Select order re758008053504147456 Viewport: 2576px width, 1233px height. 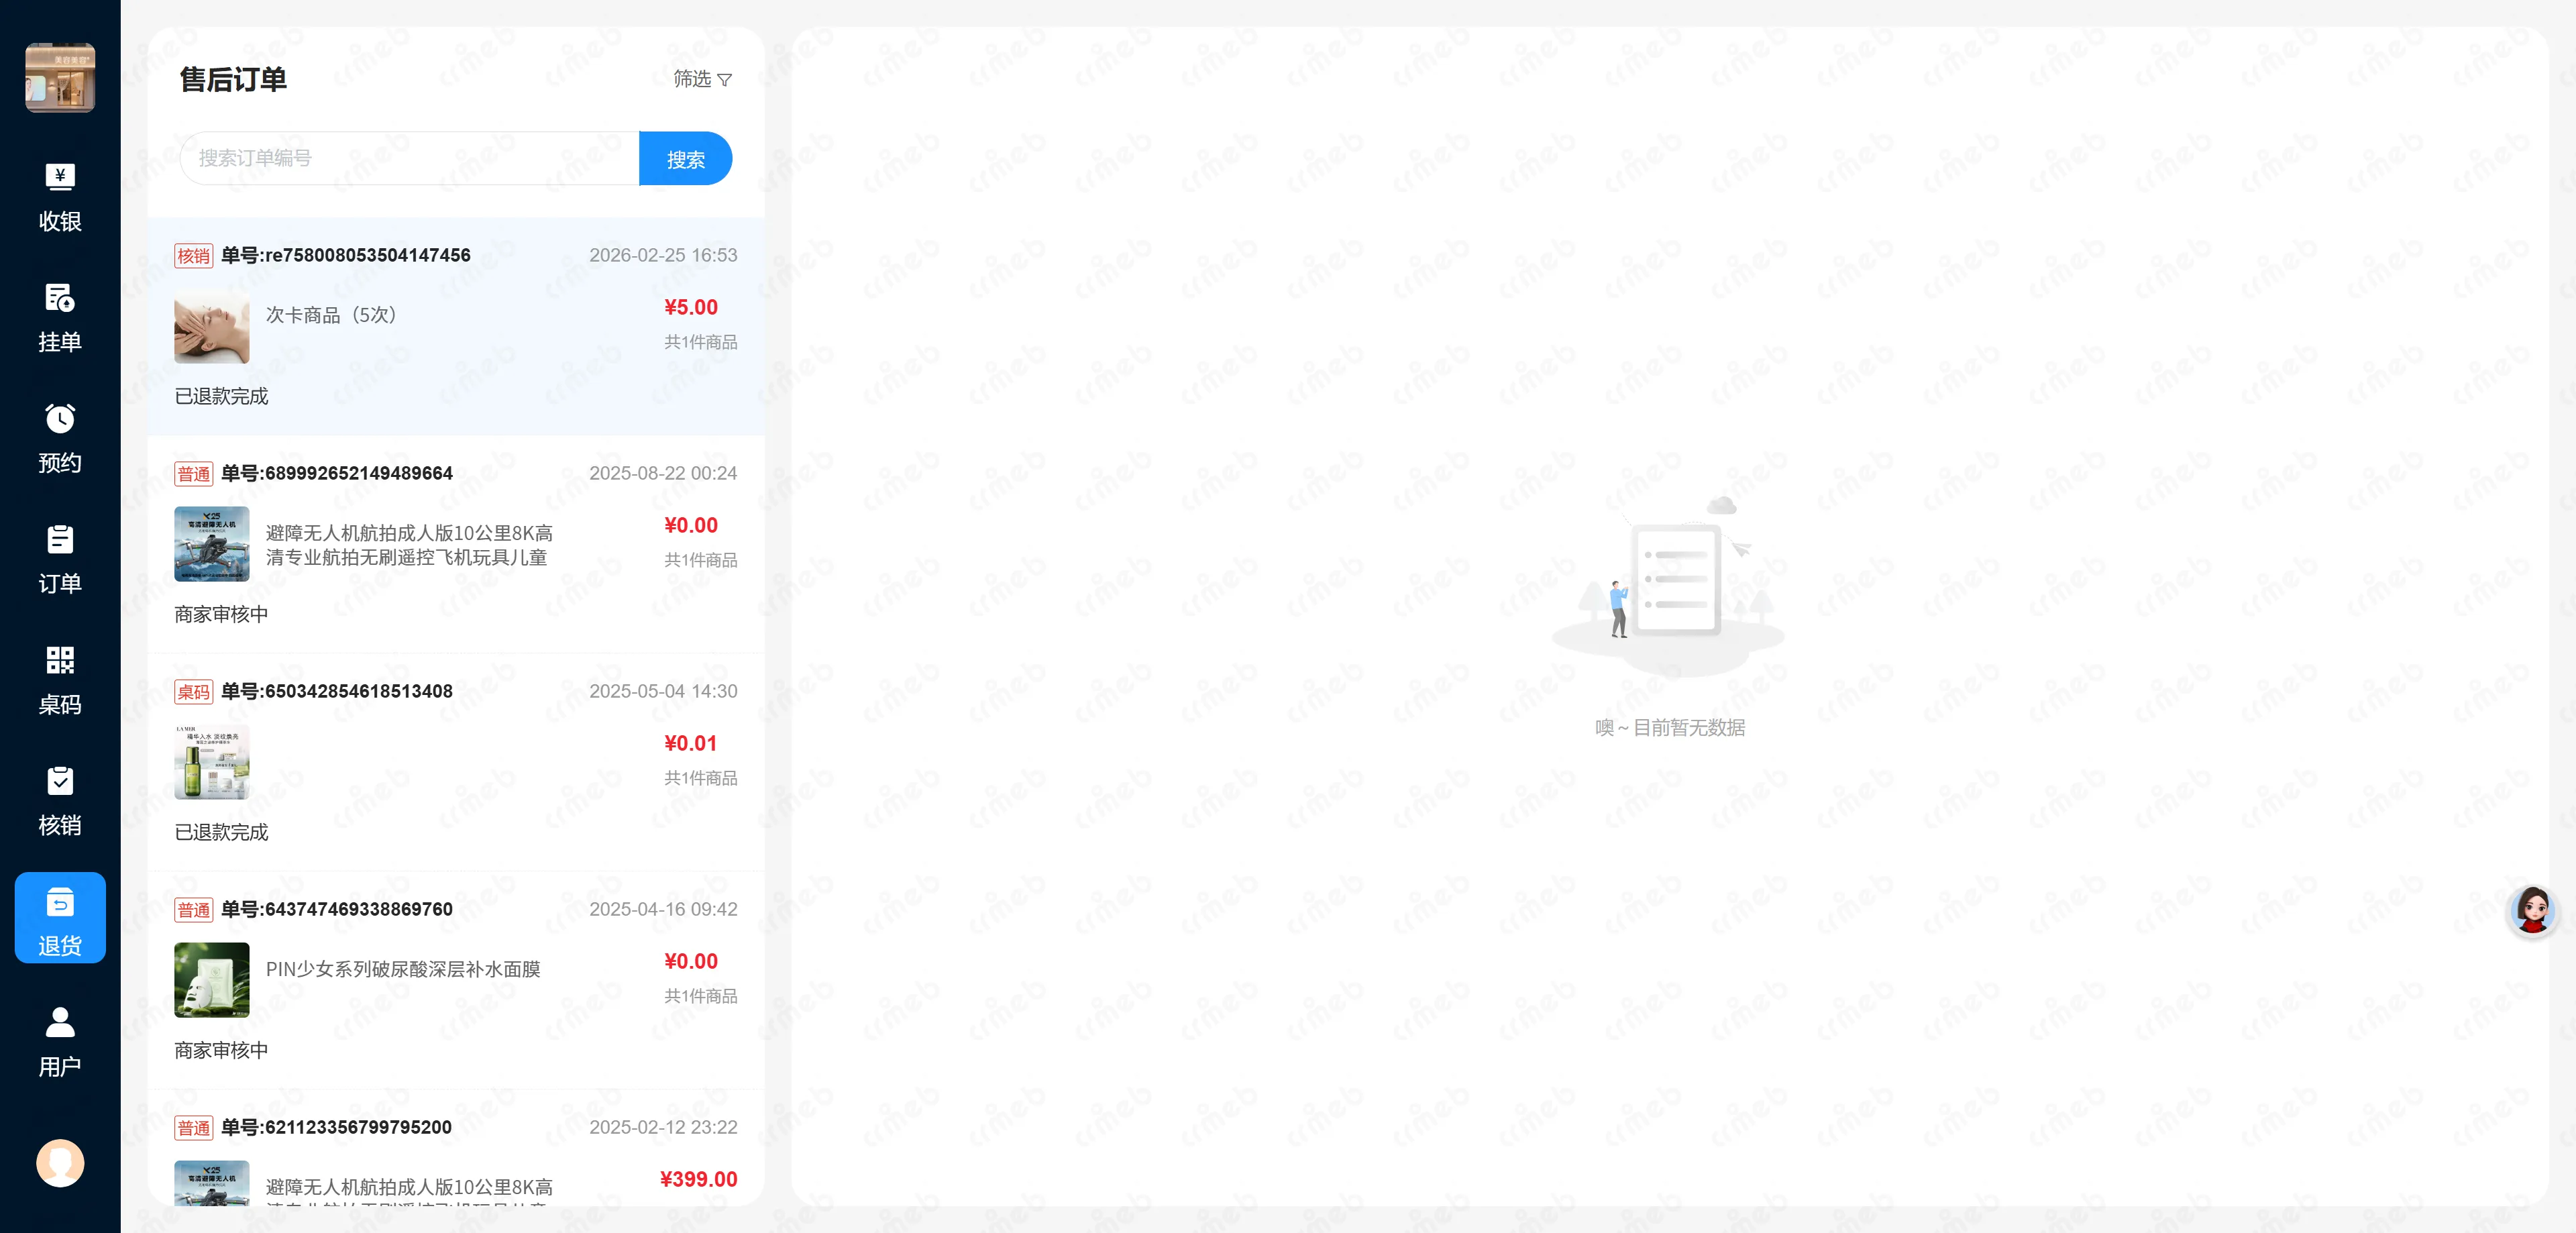456,327
